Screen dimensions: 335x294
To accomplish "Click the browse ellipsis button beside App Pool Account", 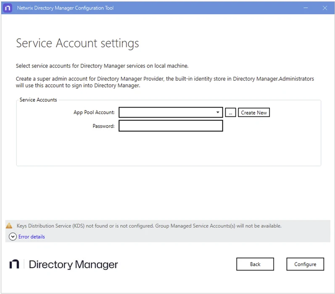I will (230, 112).
